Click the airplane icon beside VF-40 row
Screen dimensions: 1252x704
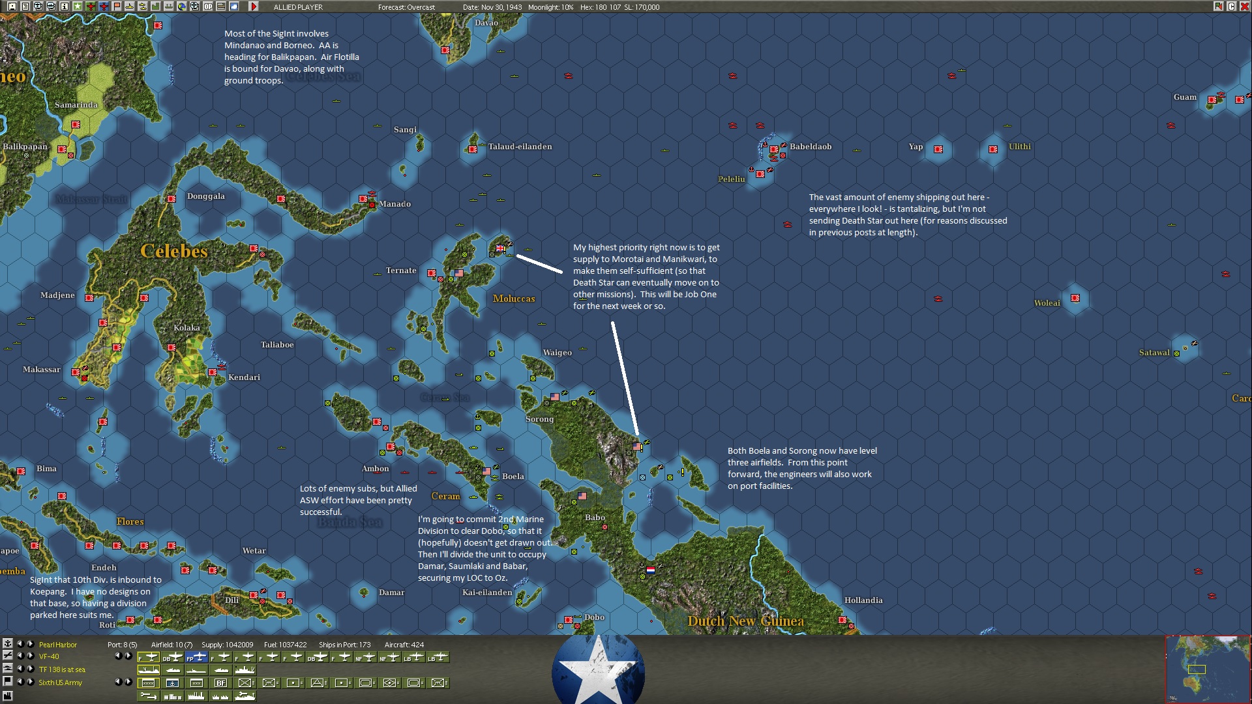tap(8, 655)
